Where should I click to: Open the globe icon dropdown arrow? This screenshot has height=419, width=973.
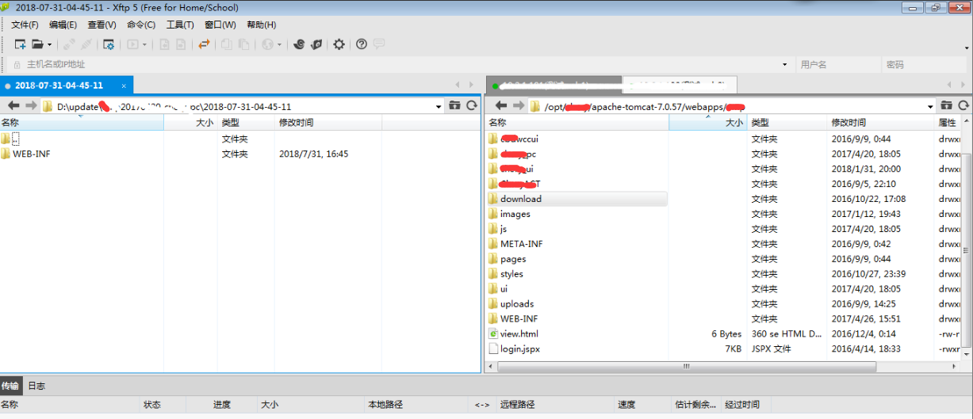tap(279, 44)
